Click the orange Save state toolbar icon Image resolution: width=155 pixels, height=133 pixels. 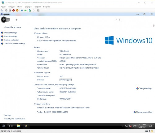click(17, 11)
